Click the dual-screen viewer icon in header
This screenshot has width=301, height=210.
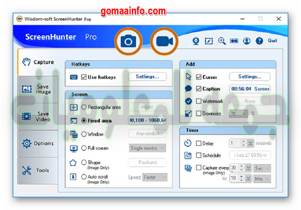coord(234,41)
